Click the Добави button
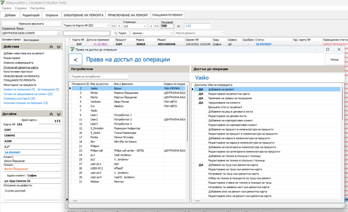 (10, 15)
